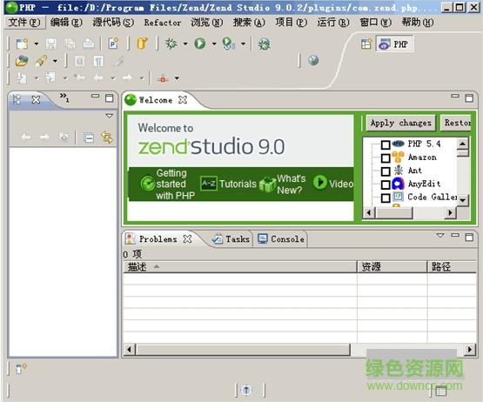
Task: Click the feature list vertical scrollbar thumb
Action: (463, 153)
